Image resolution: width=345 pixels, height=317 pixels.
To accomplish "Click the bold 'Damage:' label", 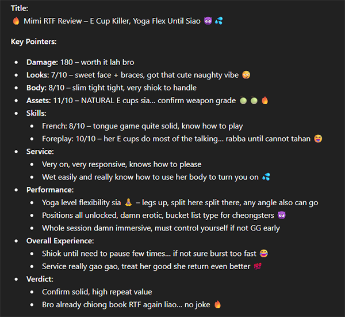I will pos(42,62).
